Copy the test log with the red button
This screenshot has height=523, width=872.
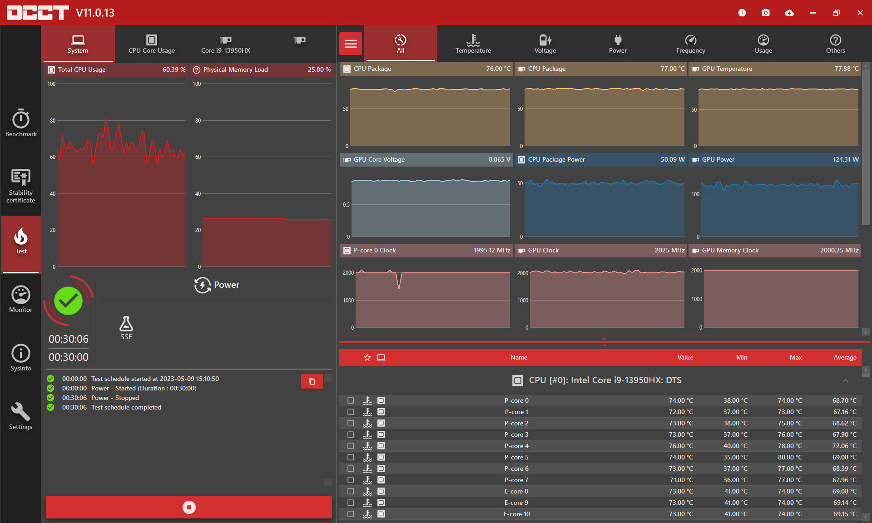click(x=312, y=381)
